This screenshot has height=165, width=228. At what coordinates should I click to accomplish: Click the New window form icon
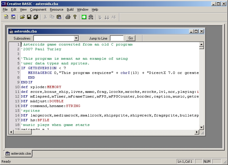[x=13, y=17]
